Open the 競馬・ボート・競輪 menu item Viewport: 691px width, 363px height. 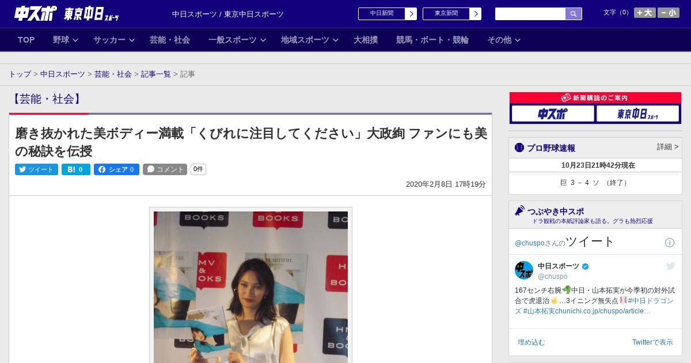click(432, 40)
